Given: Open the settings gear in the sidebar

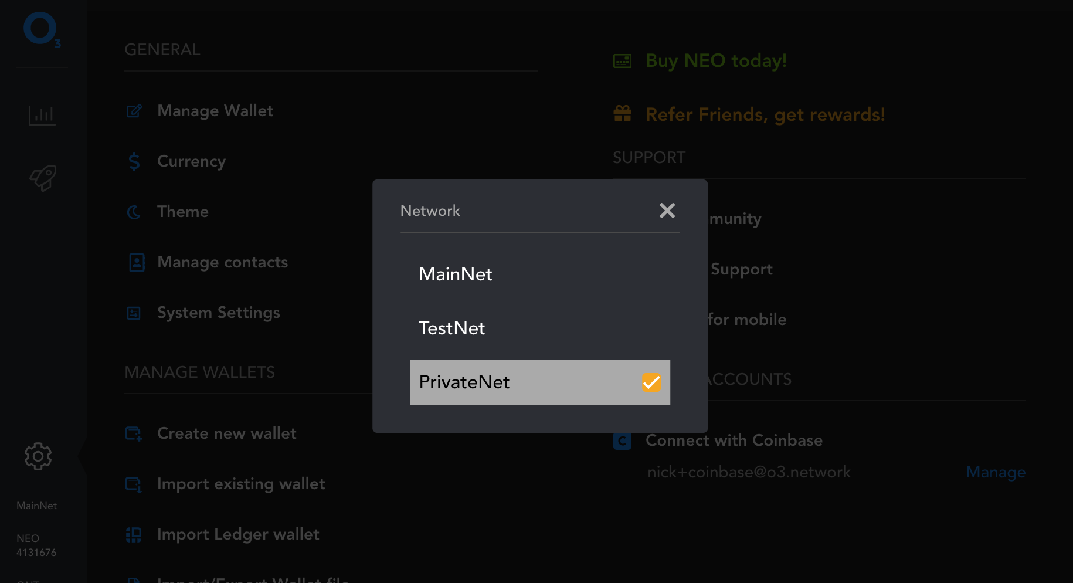Looking at the screenshot, I should (38, 456).
